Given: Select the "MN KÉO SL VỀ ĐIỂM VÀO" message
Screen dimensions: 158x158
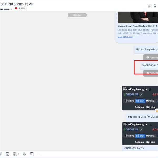Looking at the screenshot, I should point(142,117).
